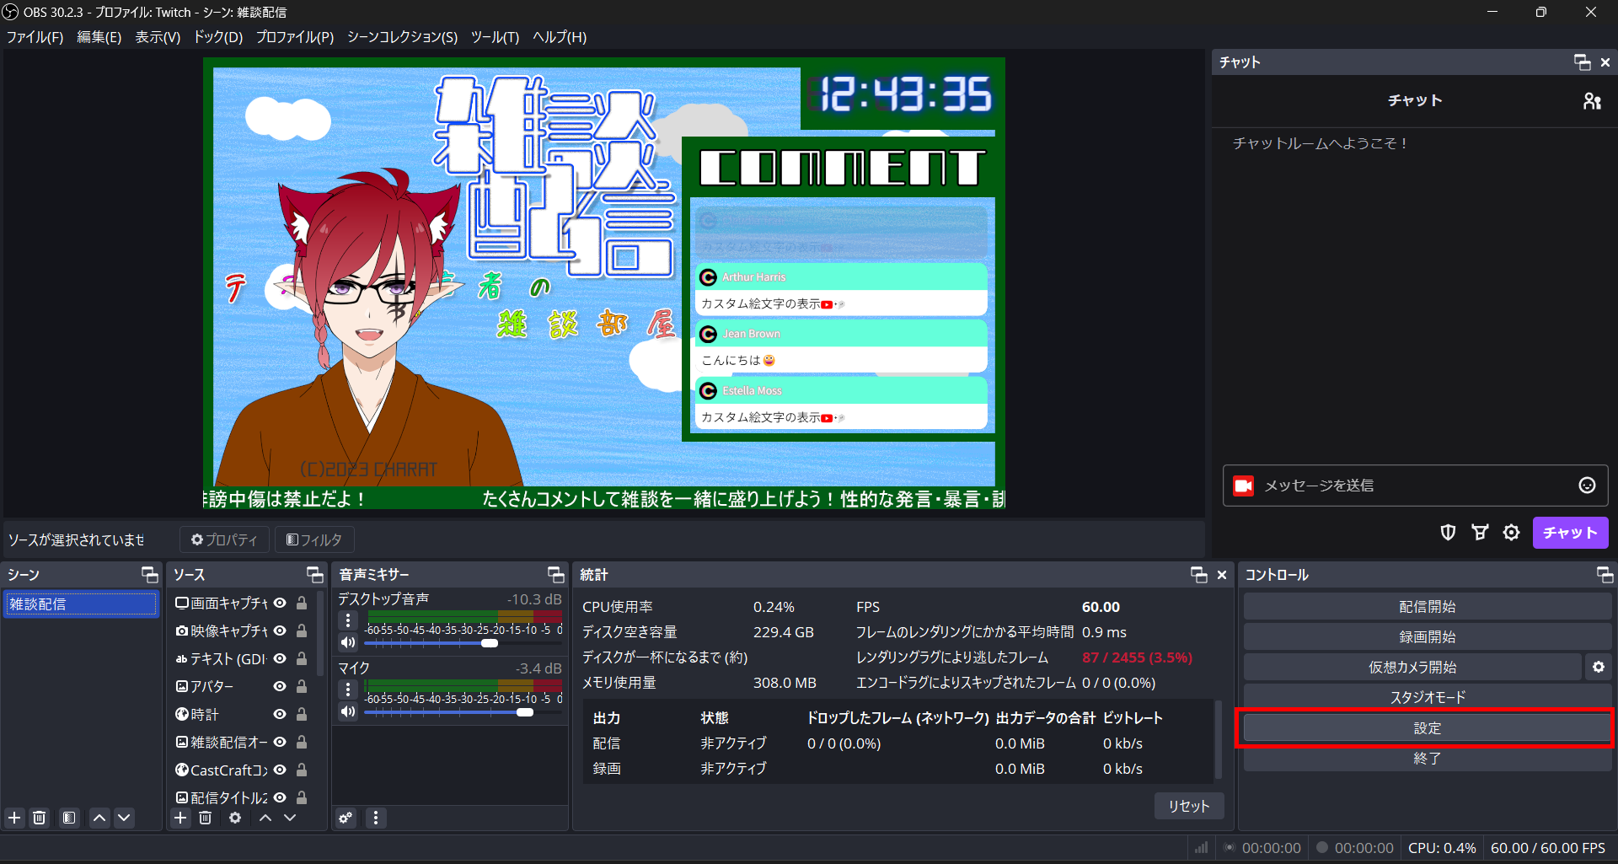
Task: Open advanced audio properties gears icon
Action: point(346,818)
